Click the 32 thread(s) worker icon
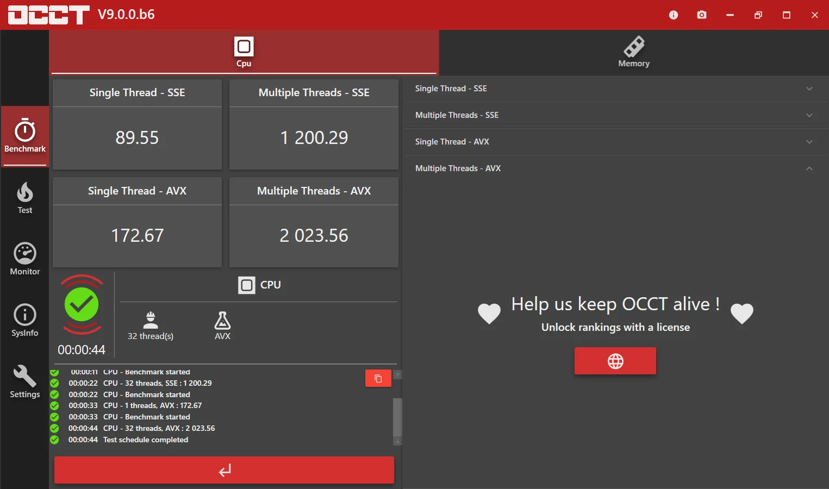 [151, 325]
